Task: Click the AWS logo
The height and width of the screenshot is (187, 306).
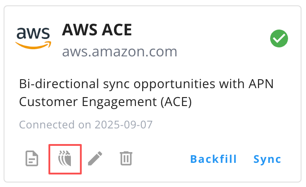Action: pyautogui.click(x=33, y=37)
